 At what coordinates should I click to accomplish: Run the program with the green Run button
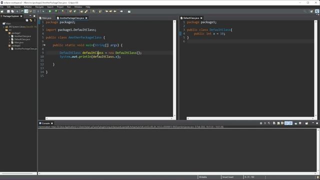[50, 11]
